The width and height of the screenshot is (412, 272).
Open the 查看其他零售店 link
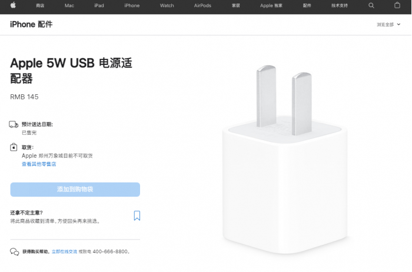pyautogui.click(x=39, y=164)
